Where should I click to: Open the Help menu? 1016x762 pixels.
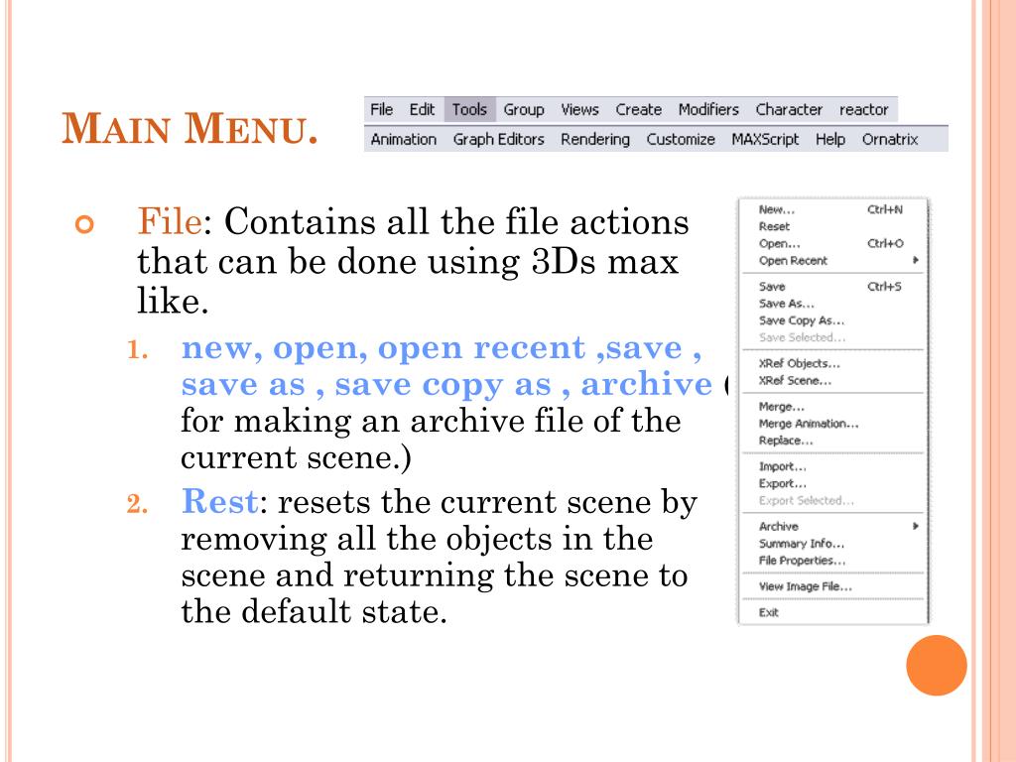(830, 139)
